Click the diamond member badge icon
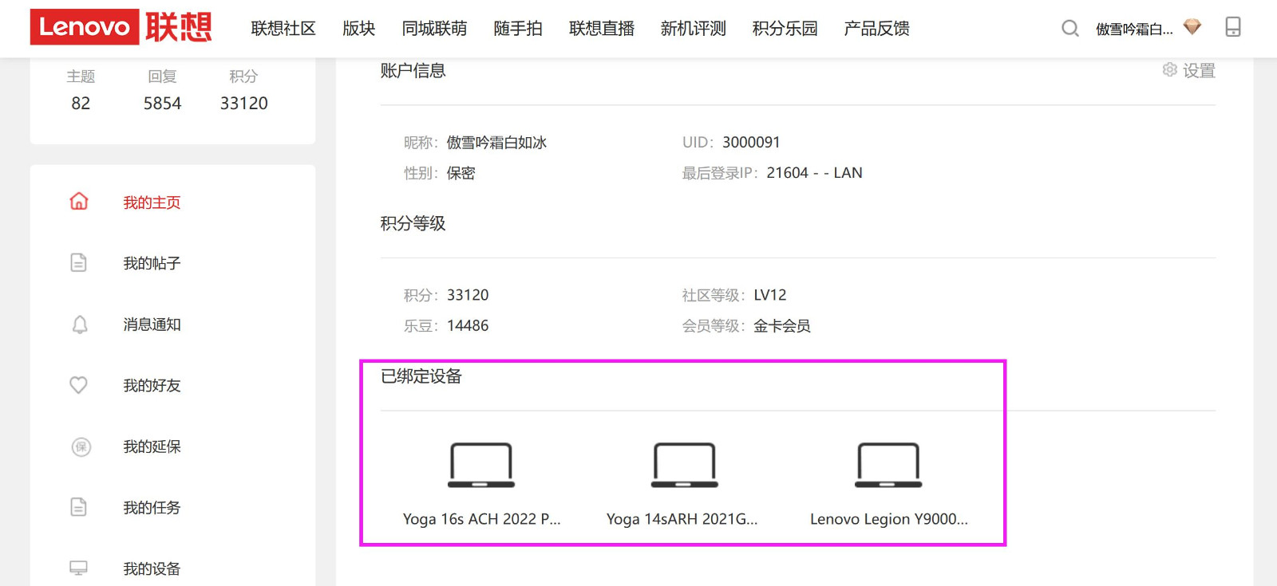Image resolution: width=1277 pixels, height=586 pixels. [x=1192, y=27]
